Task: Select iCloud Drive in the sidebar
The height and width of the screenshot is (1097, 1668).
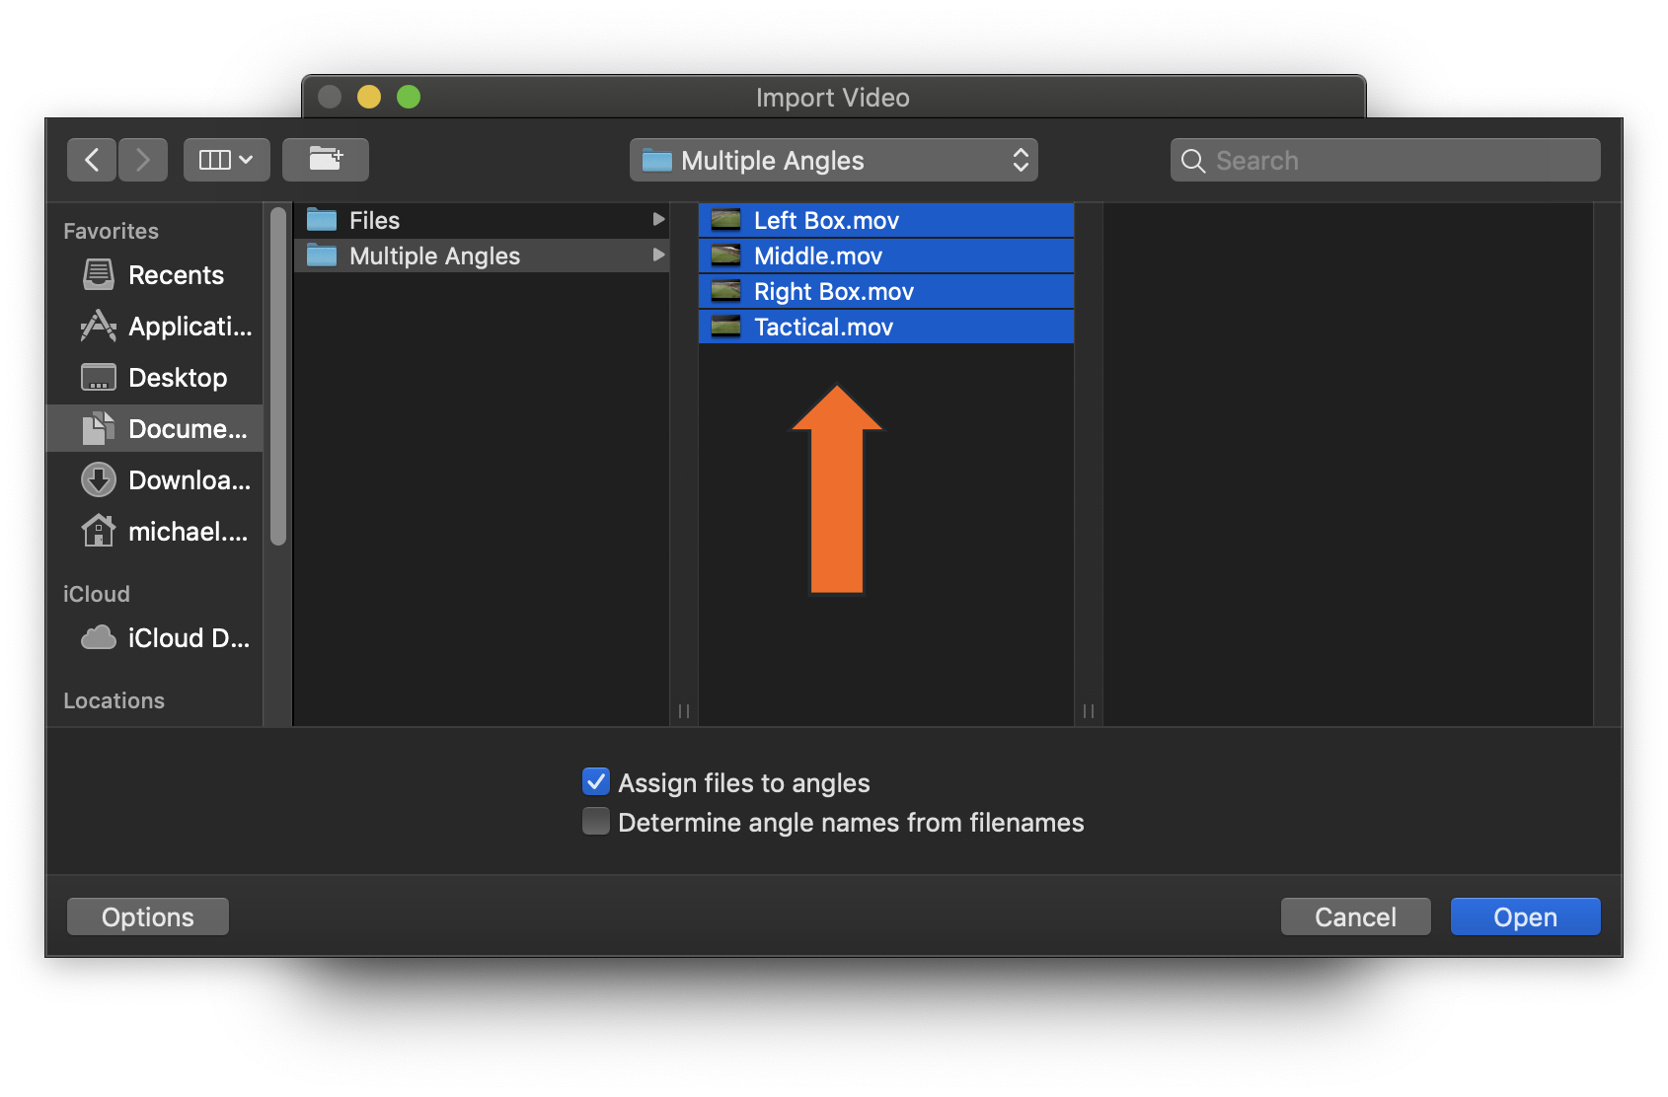Action: tap(178, 637)
